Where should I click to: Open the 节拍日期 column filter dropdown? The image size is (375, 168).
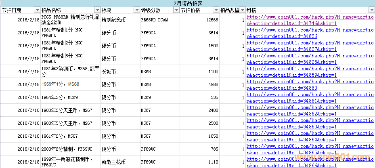tap(37, 10)
